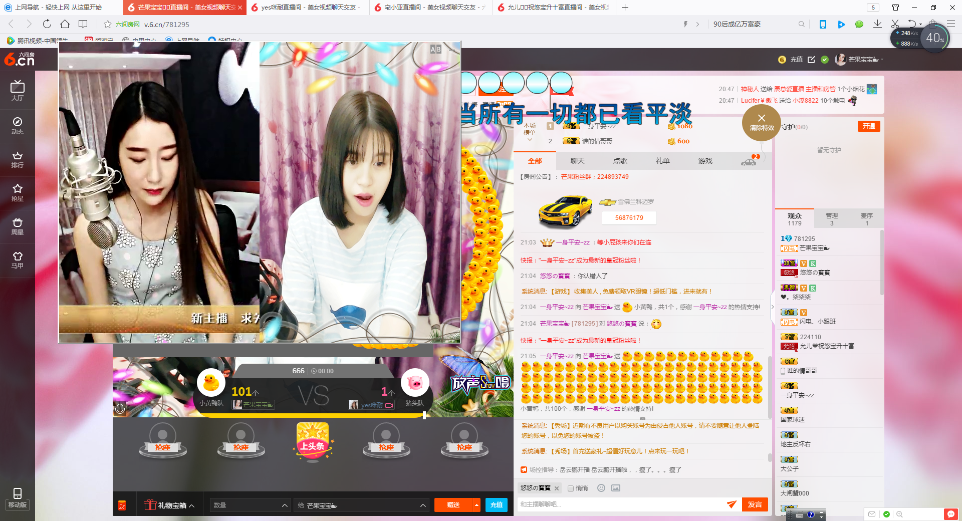This screenshot has width=962, height=521.
Task: Switch to the 全部 chat tab
Action: [x=535, y=161]
